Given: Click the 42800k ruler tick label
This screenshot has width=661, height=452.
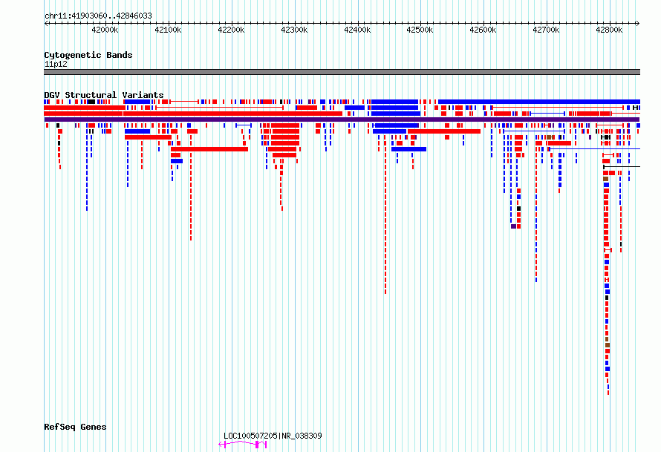Looking at the screenshot, I should (x=609, y=30).
